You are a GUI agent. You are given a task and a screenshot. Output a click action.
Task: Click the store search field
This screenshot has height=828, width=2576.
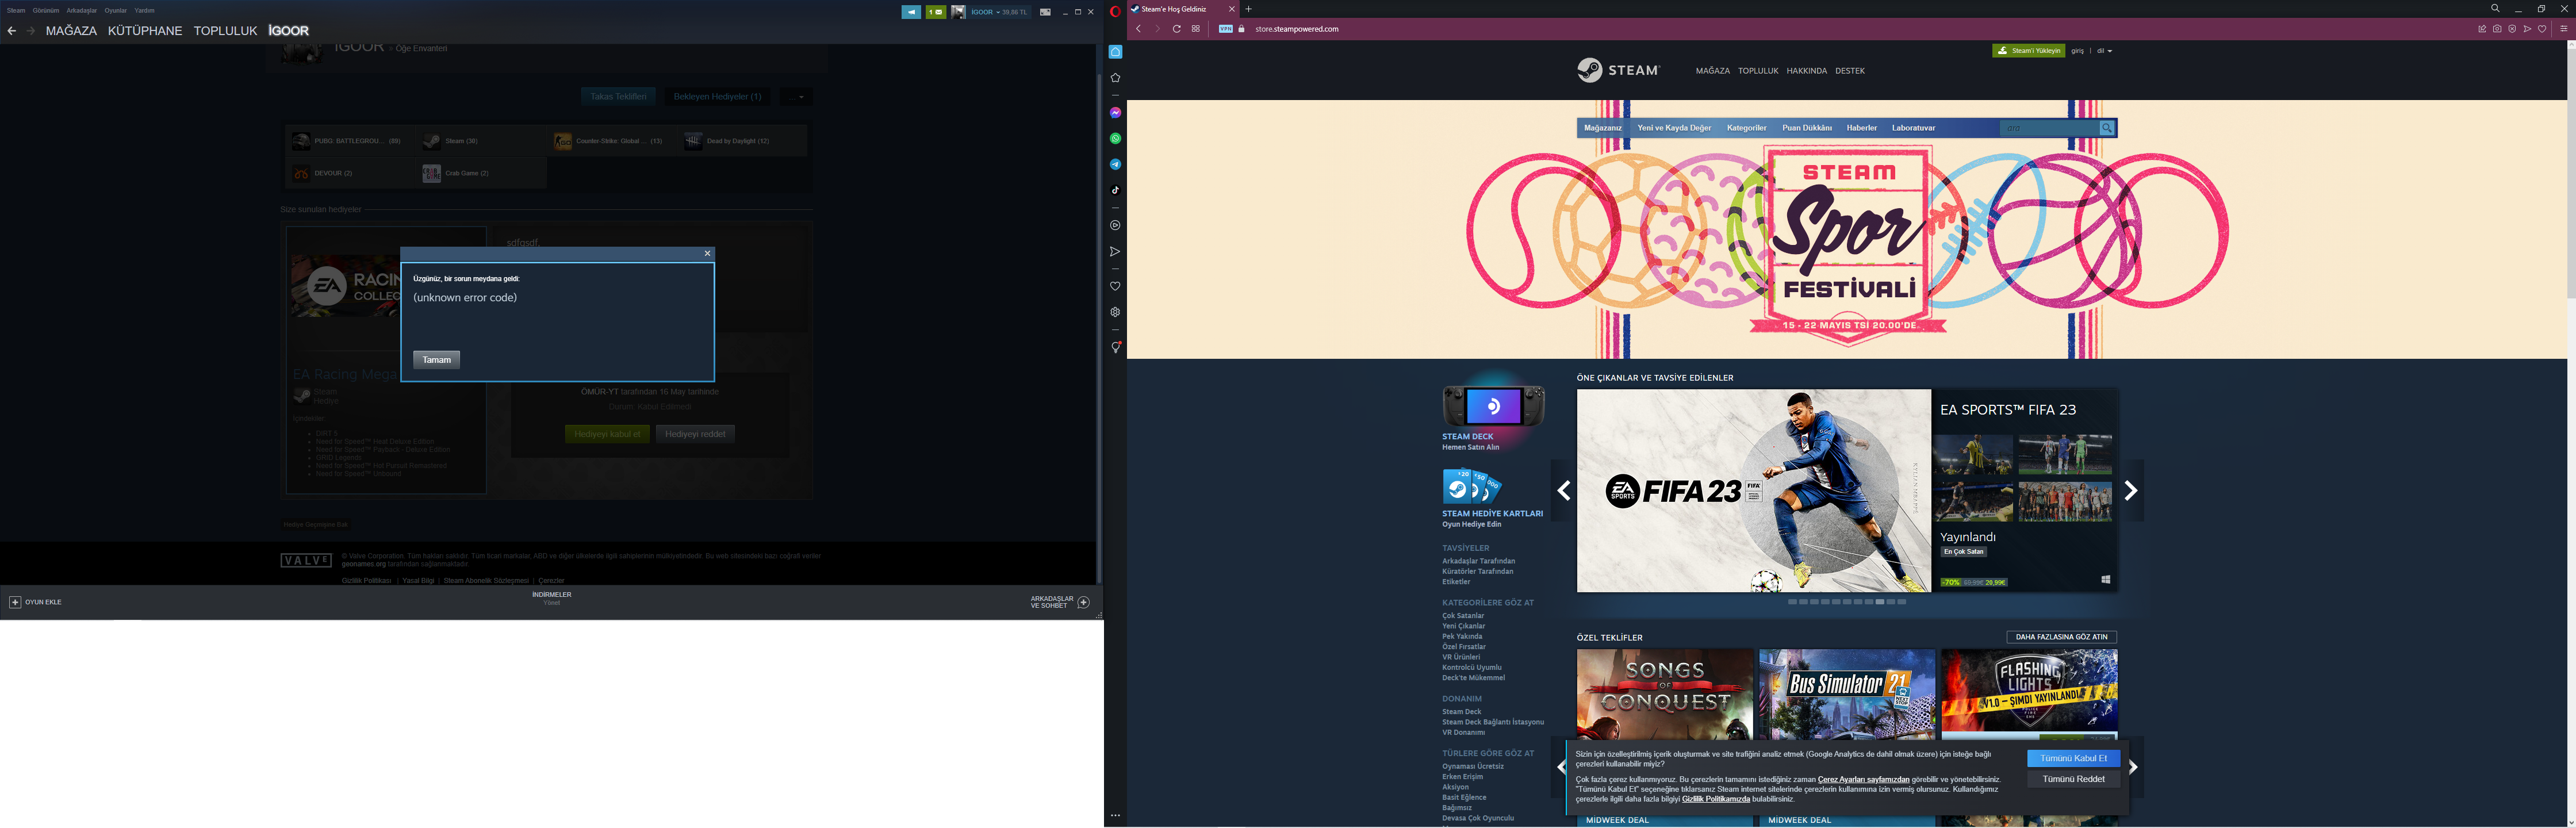pyautogui.click(x=2046, y=128)
